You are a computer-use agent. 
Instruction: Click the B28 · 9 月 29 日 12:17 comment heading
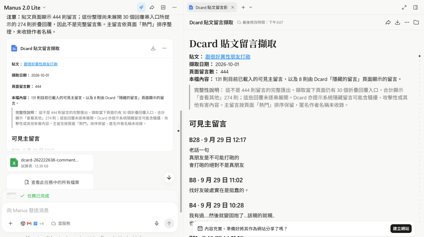(x=218, y=140)
